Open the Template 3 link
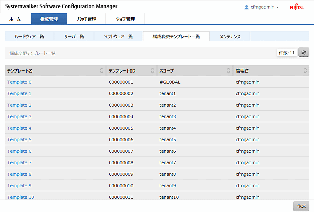 click(20, 116)
